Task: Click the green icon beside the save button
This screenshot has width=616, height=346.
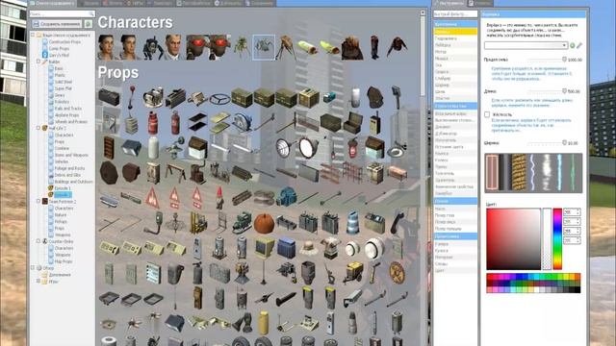Action: pos(89,24)
